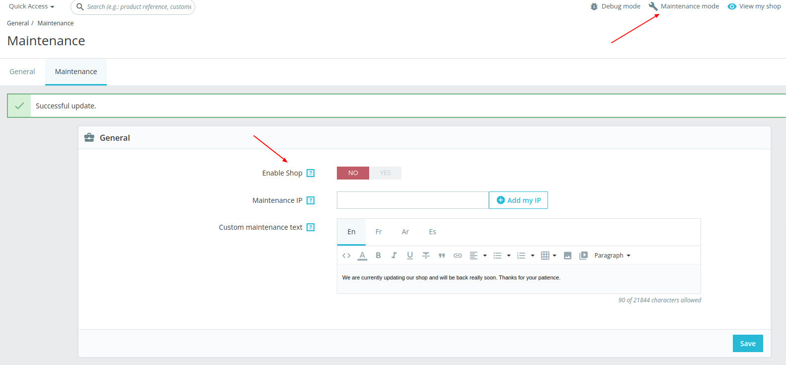Viewport: 786px width, 365px height.
Task: Open Debug mode link
Action: [615, 6]
